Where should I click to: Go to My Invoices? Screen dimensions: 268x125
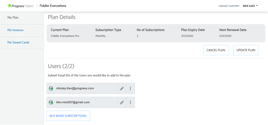pos(22,30)
